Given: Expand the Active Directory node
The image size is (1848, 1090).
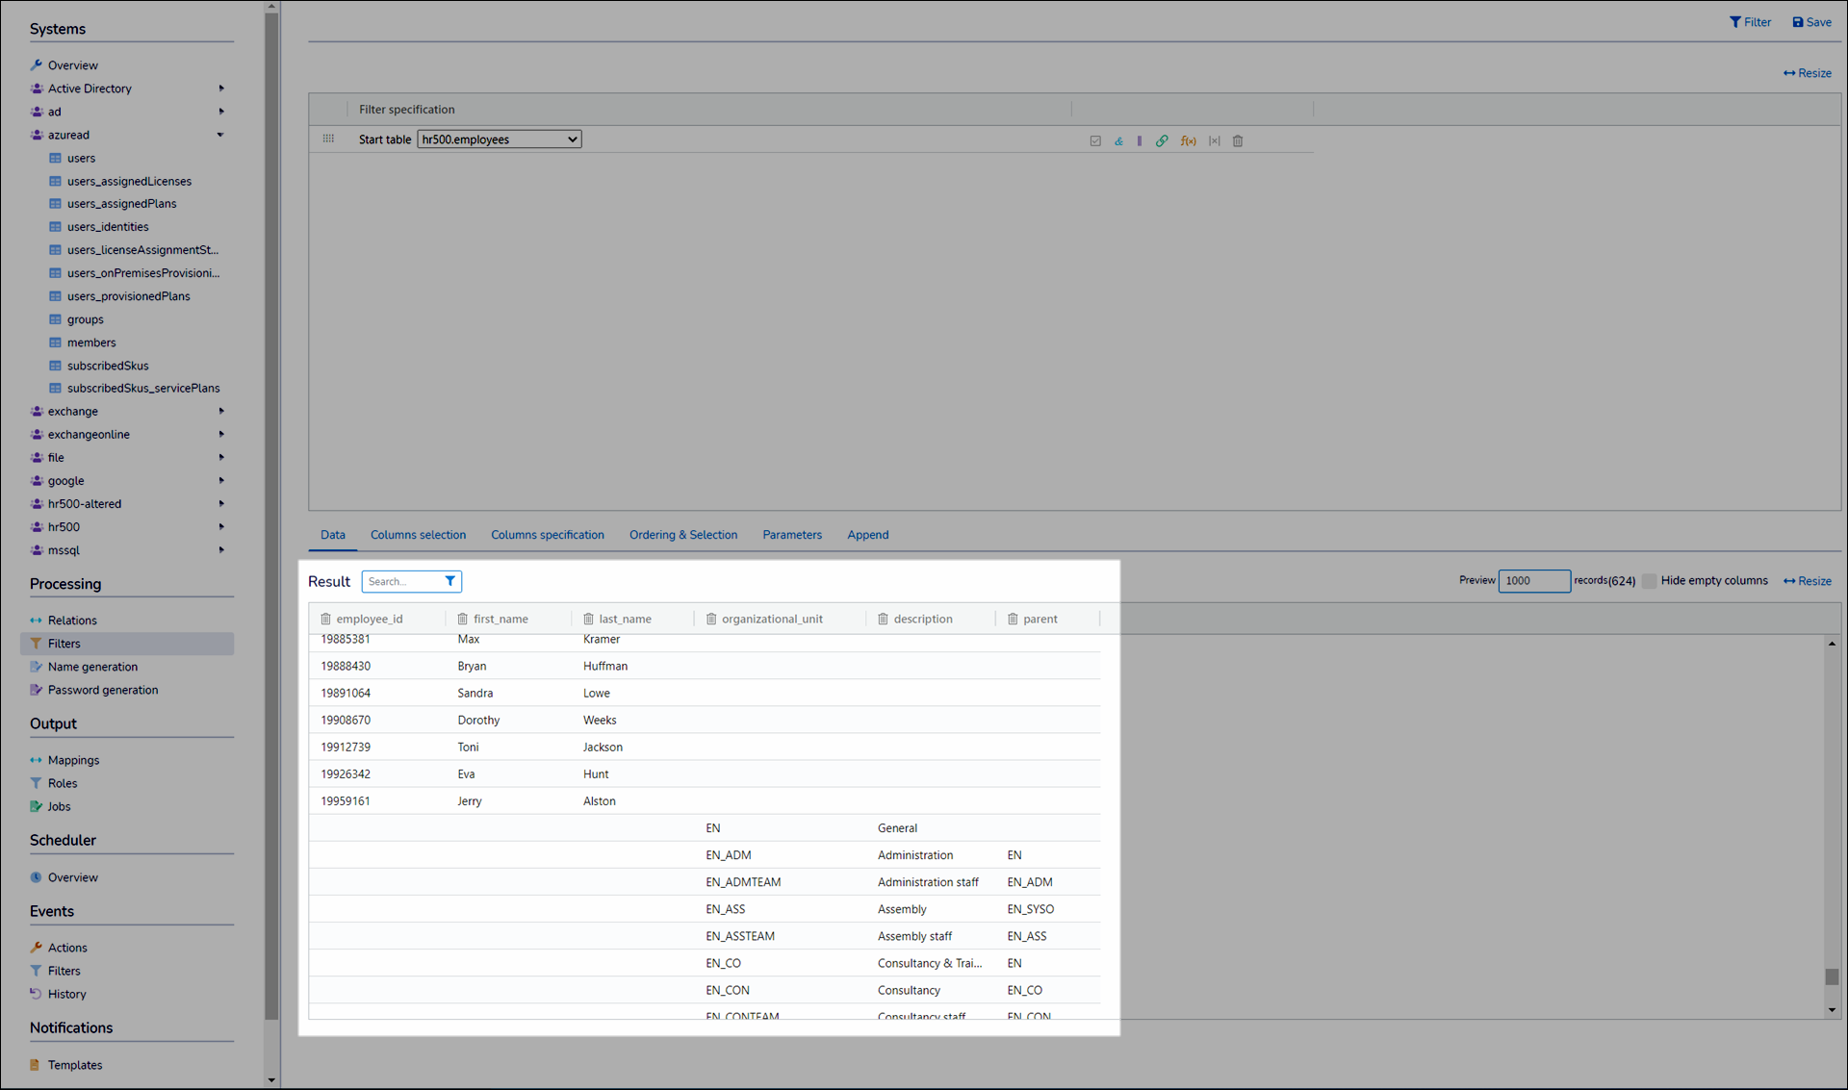Looking at the screenshot, I should [220, 89].
